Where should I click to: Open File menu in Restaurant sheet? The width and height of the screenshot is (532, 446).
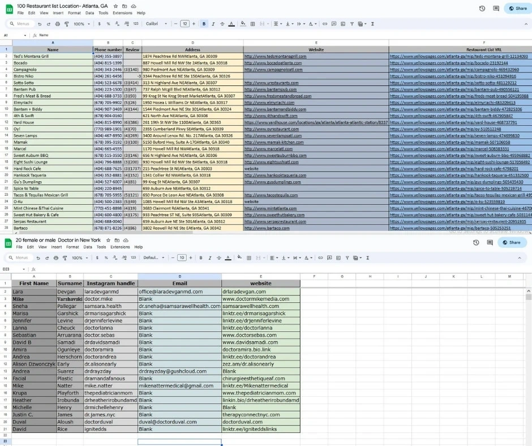(x=20, y=13)
